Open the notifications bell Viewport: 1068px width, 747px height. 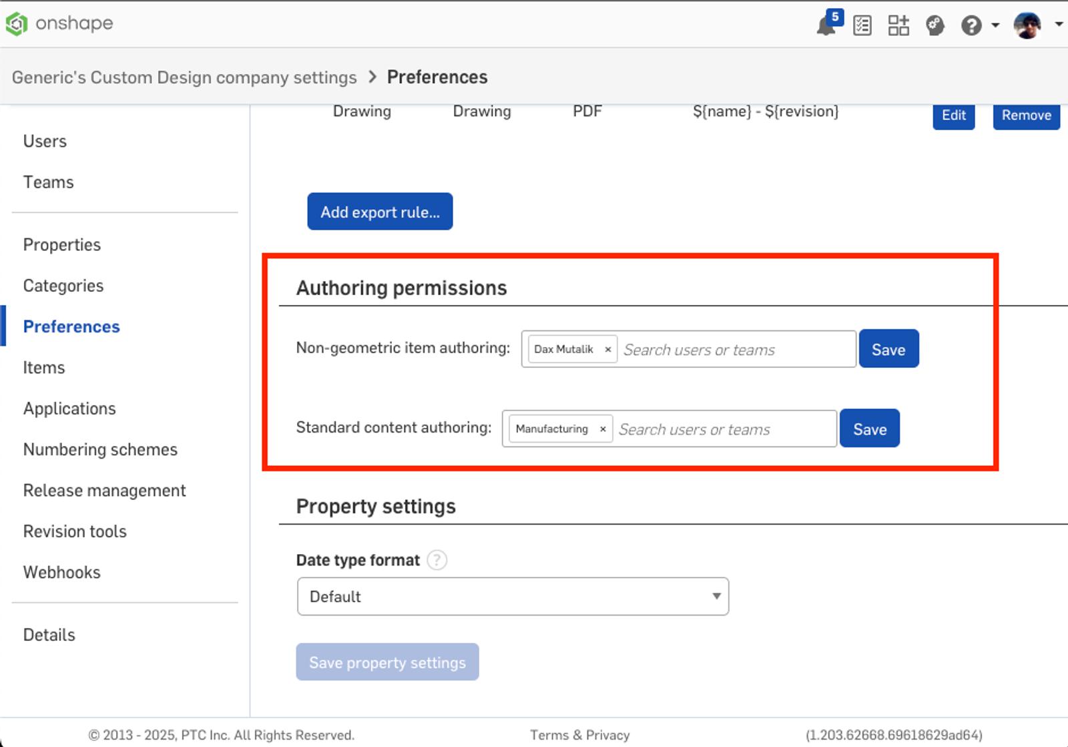click(x=825, y=25)
